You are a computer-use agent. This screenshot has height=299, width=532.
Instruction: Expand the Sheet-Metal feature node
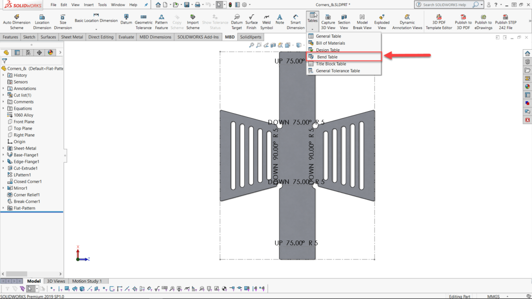3,148
